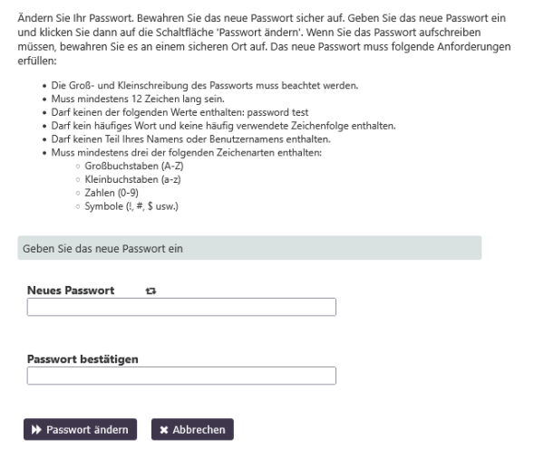The image size is (544, 457).
Task: Click the Passwort bestätigen field label
Action: click(83, 359)
